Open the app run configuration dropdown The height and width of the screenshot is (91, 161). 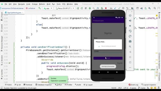48,8
